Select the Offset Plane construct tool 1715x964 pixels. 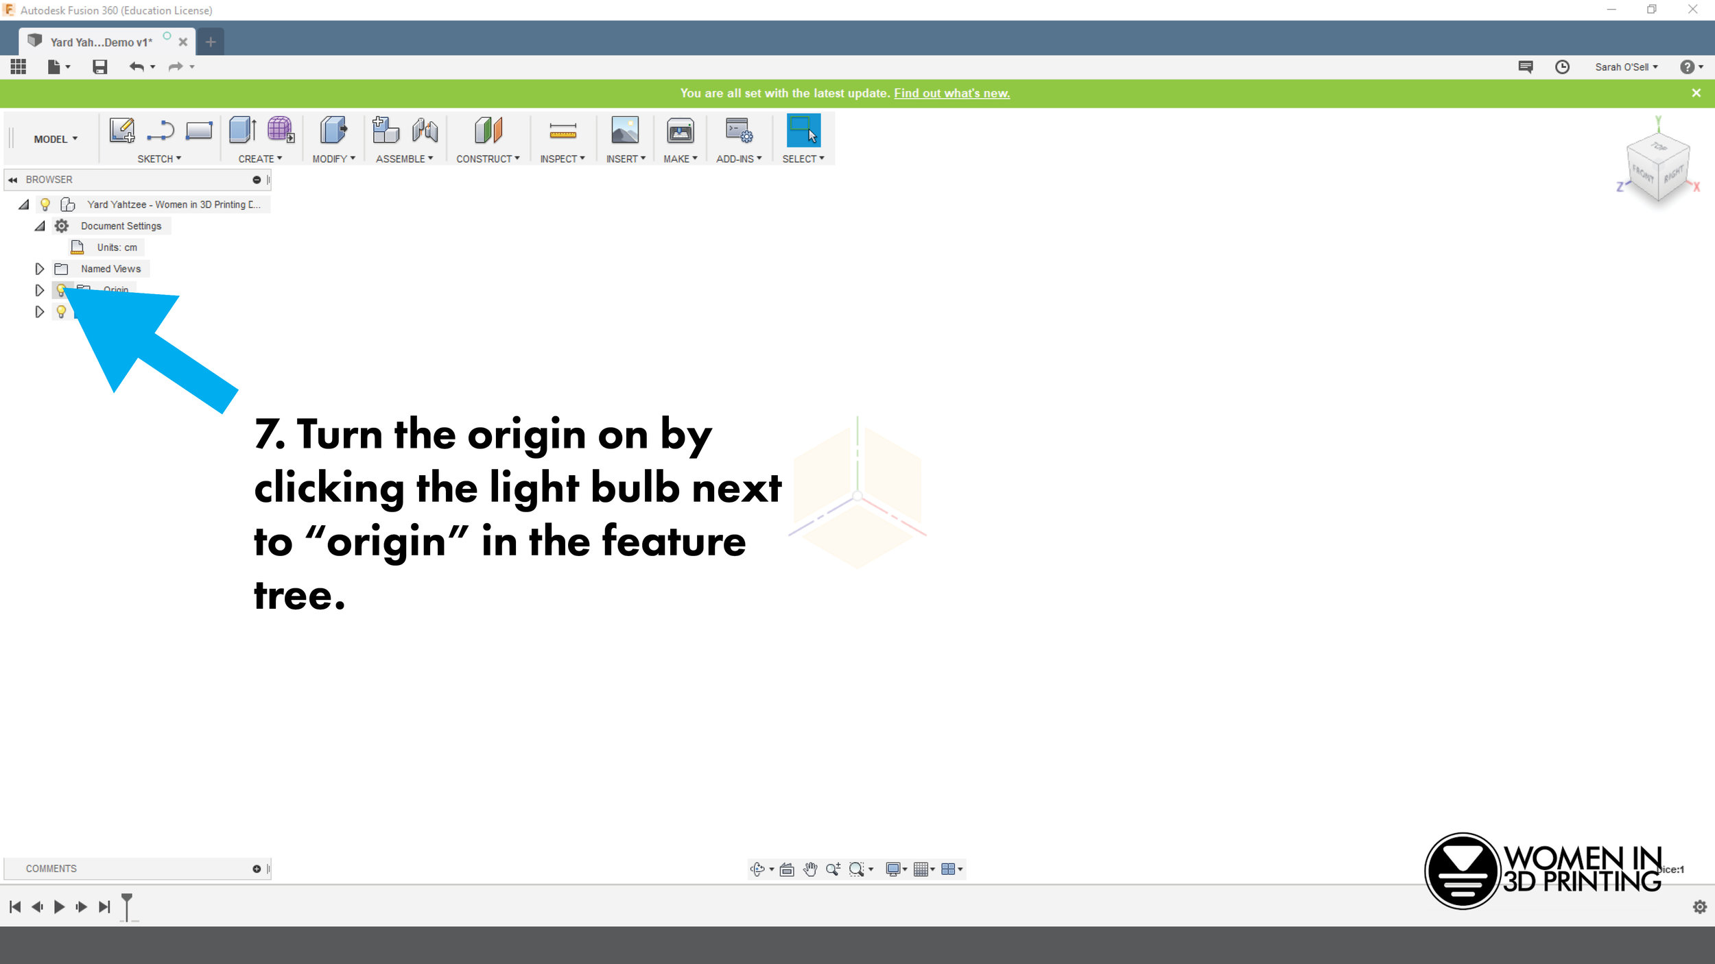click(488, 130)
